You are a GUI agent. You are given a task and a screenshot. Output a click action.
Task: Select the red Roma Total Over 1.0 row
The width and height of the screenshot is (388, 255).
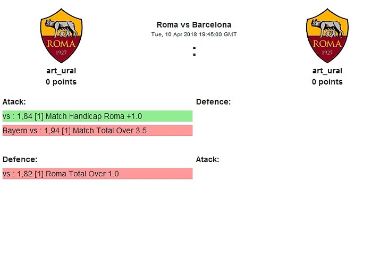pyautogui.click(x=97, y=174)
